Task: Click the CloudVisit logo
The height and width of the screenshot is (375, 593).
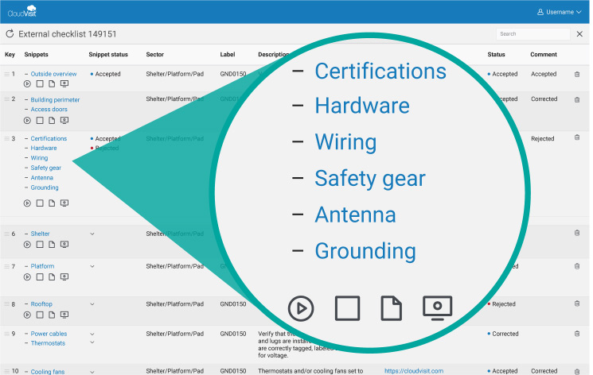Action: [x=22, y=11]
